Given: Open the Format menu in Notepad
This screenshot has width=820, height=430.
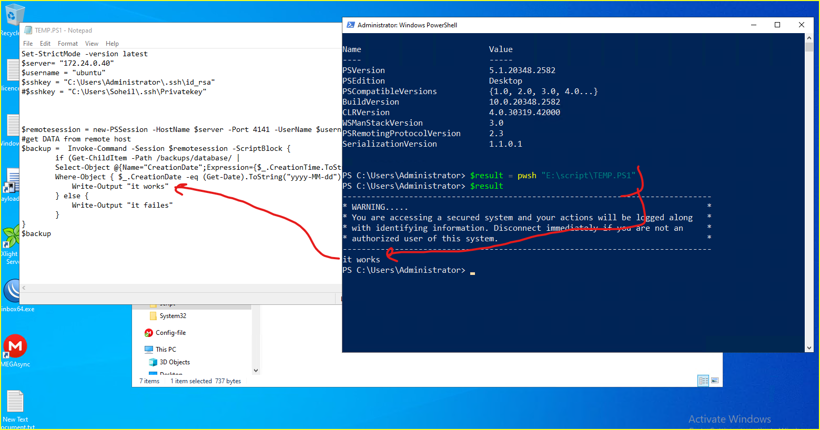Looking at the screenshot, I should 68,44.
